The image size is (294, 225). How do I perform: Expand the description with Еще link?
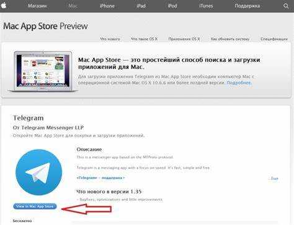coord(274,179)
